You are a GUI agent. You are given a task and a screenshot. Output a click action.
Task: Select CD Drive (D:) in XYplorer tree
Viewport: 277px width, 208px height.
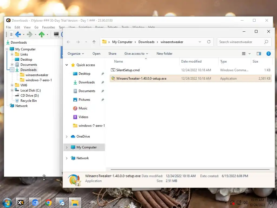click(x=29, y=95)
